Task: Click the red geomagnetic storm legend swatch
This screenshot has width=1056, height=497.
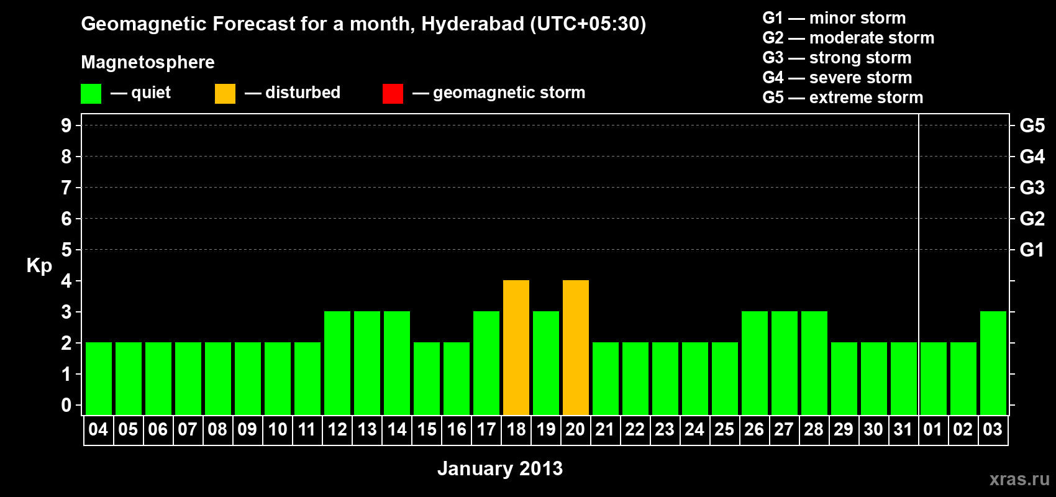Action: (x=393, y=94)
